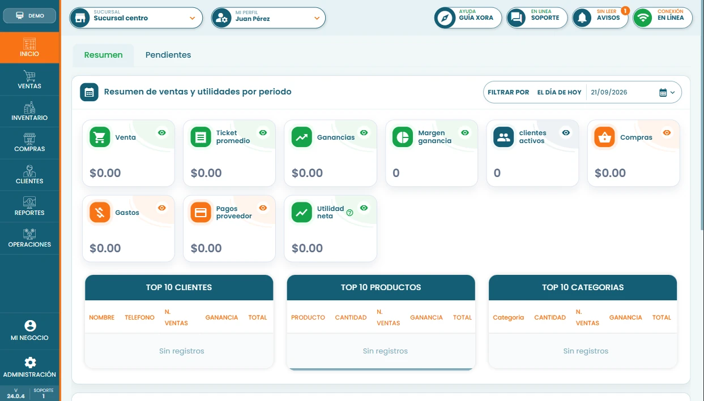Click the Margen ganancia pie icon
This screenshot has height=401, width=704.
[403, 137]
